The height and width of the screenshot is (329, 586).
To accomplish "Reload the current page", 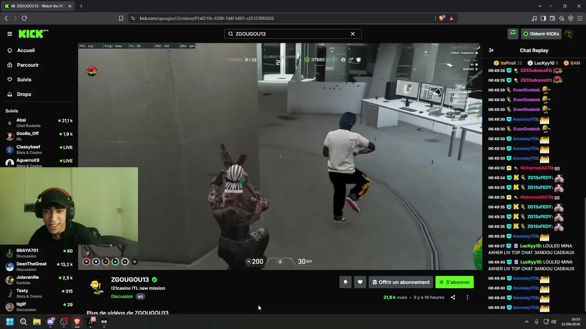I will tap(24, 18).
